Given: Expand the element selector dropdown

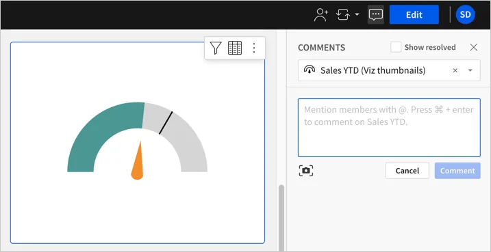Looking at the screenshot, I should coord(470,70).
